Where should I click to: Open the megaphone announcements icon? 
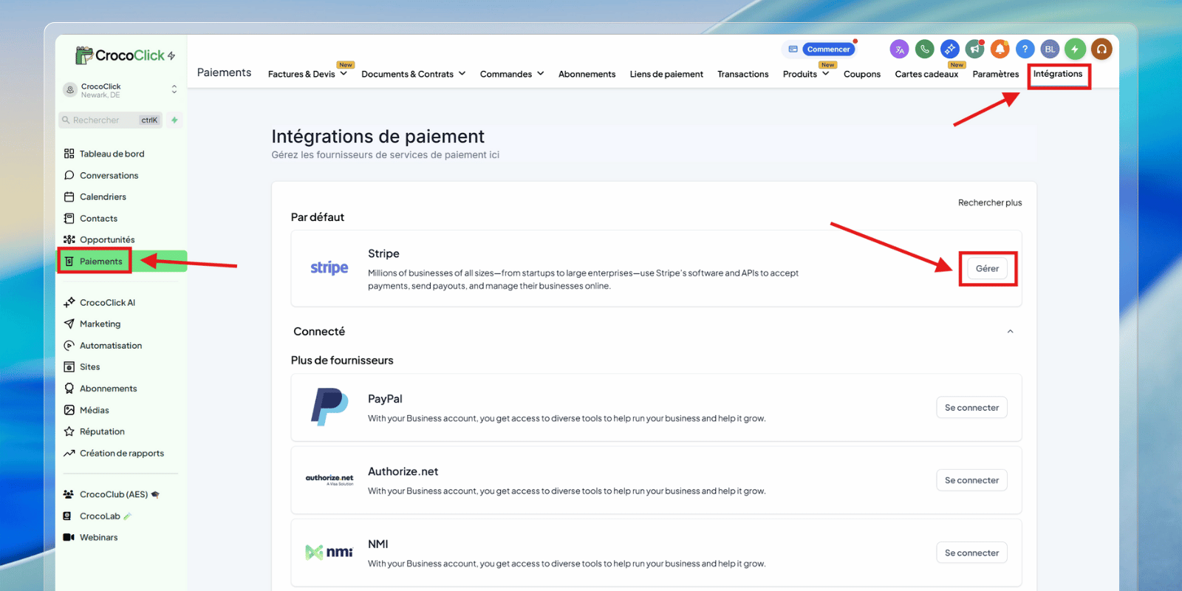click(x=974, y=49)
